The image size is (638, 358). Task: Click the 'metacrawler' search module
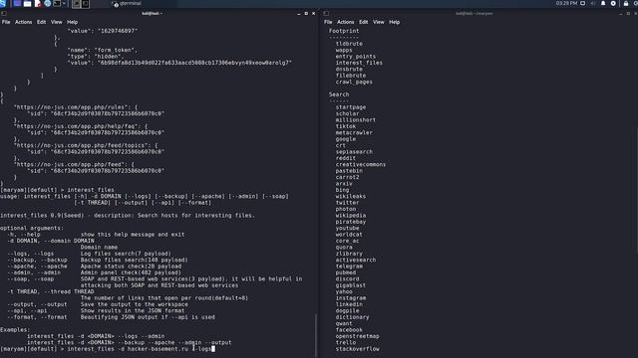pos(354,132)
